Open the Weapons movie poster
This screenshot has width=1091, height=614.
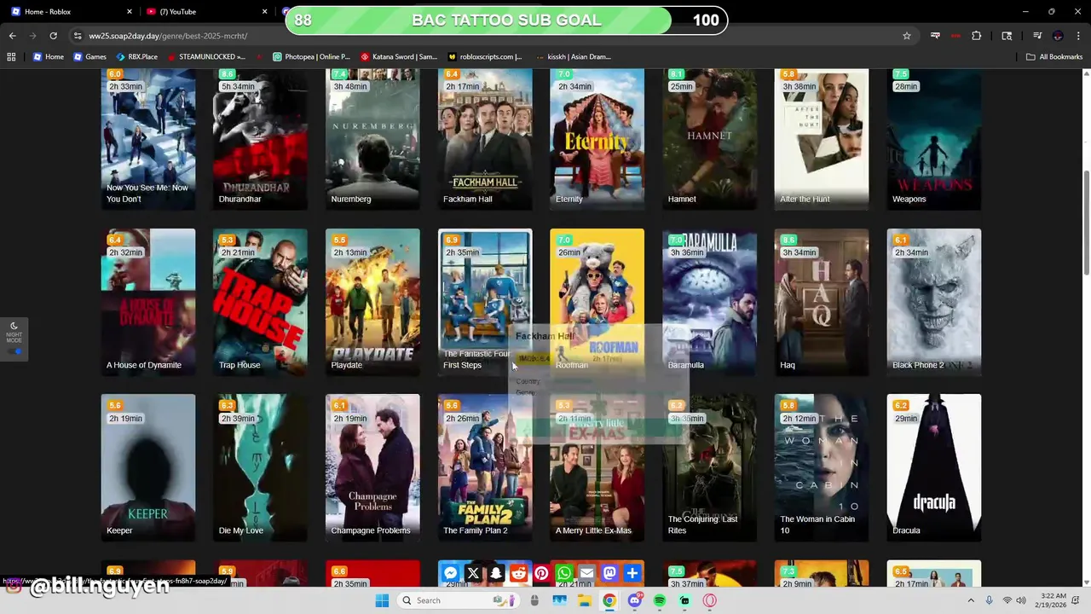tap(934, 139)
